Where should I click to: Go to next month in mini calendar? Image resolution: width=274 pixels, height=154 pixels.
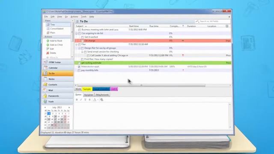click(69, 107)
